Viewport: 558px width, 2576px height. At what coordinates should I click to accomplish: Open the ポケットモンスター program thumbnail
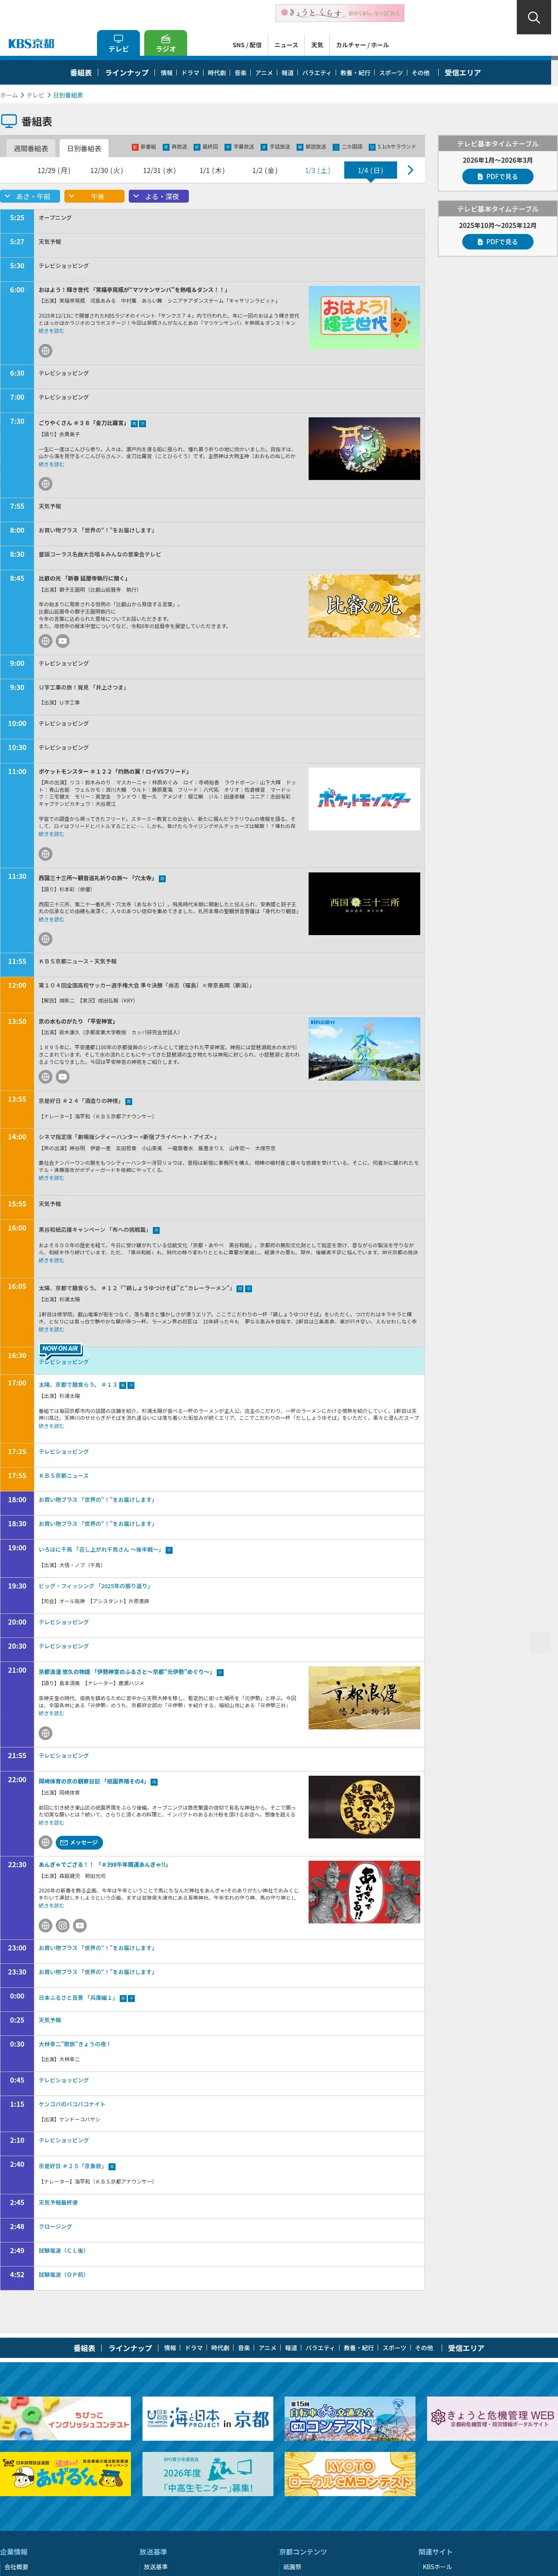point(364,799)
